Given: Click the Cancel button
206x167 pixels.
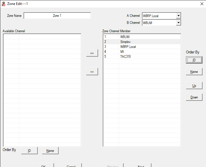Looking at the screenshot, I should click(71, 165).
